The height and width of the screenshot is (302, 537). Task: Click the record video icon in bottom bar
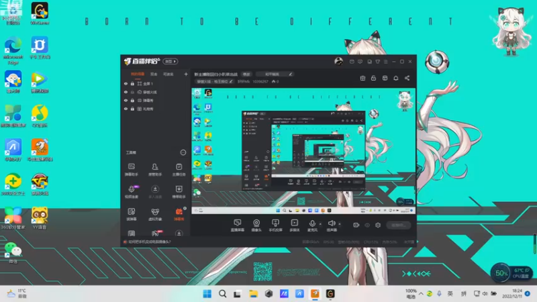tap(356, 225)
